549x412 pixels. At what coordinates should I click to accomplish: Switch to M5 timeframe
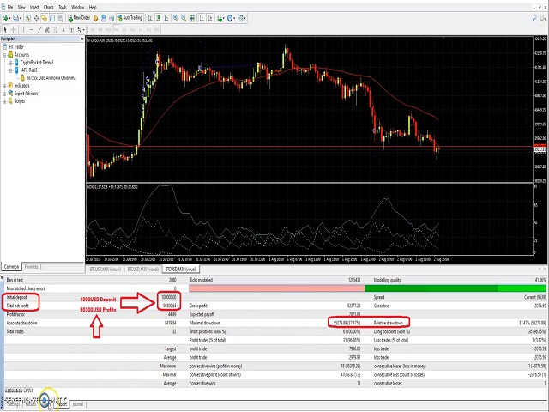[x=100, y=30]
